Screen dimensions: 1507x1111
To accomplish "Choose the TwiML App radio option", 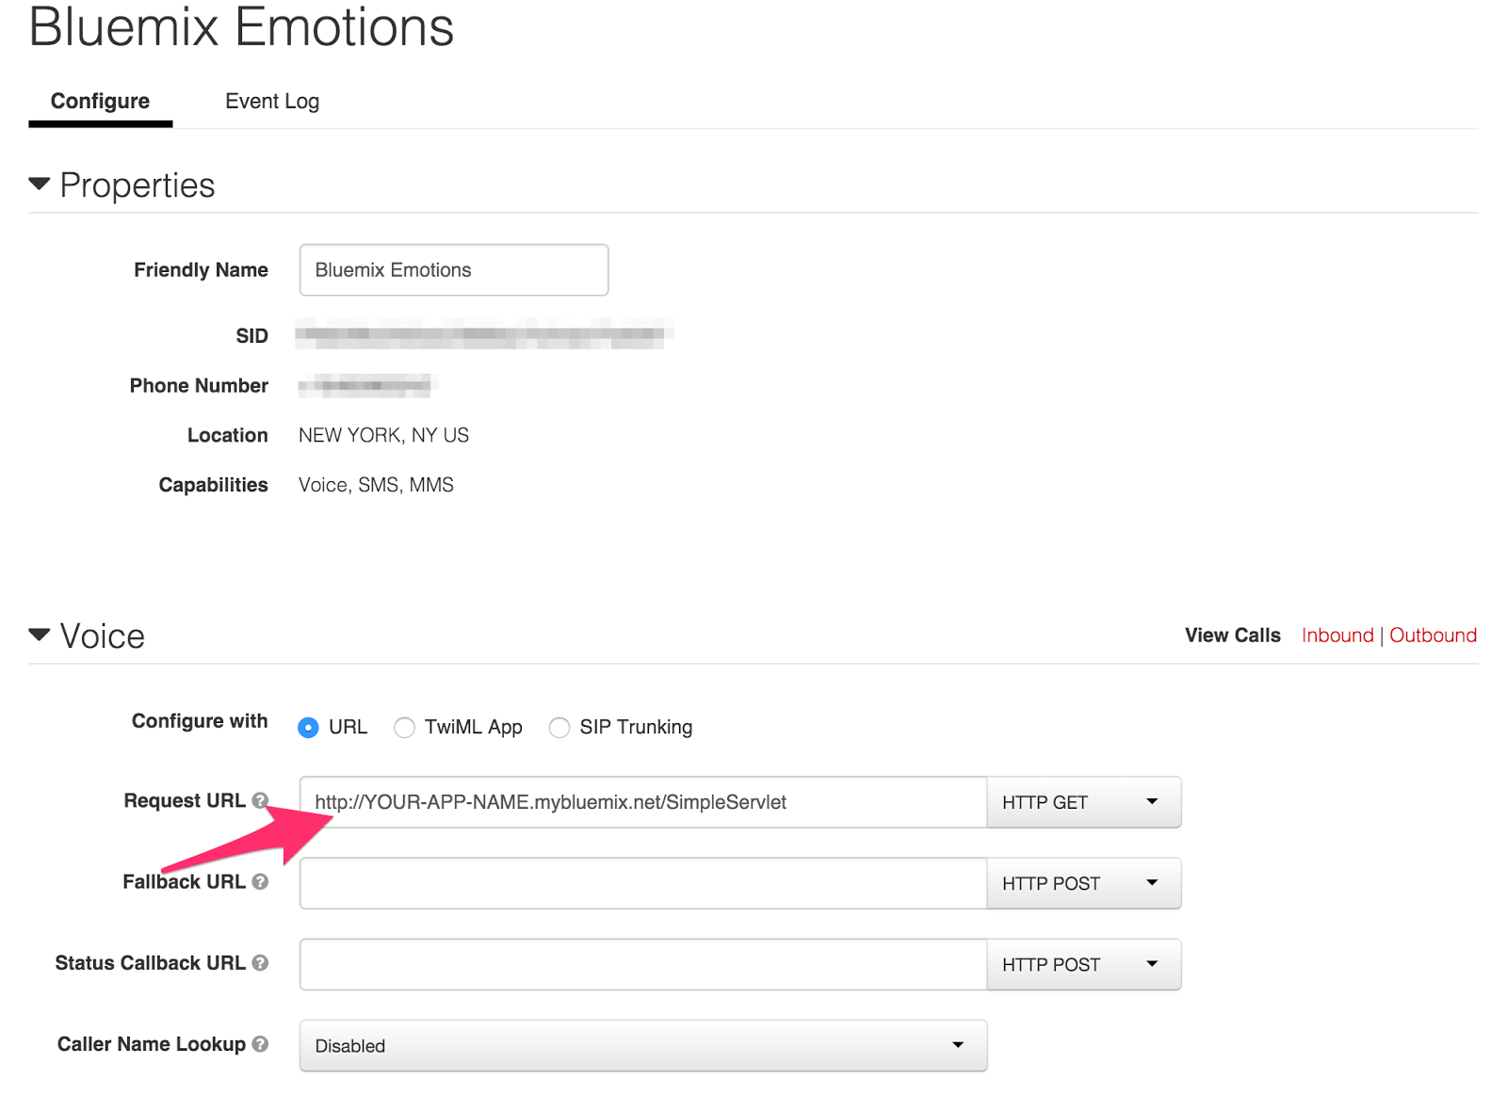I will coord(404,728).
